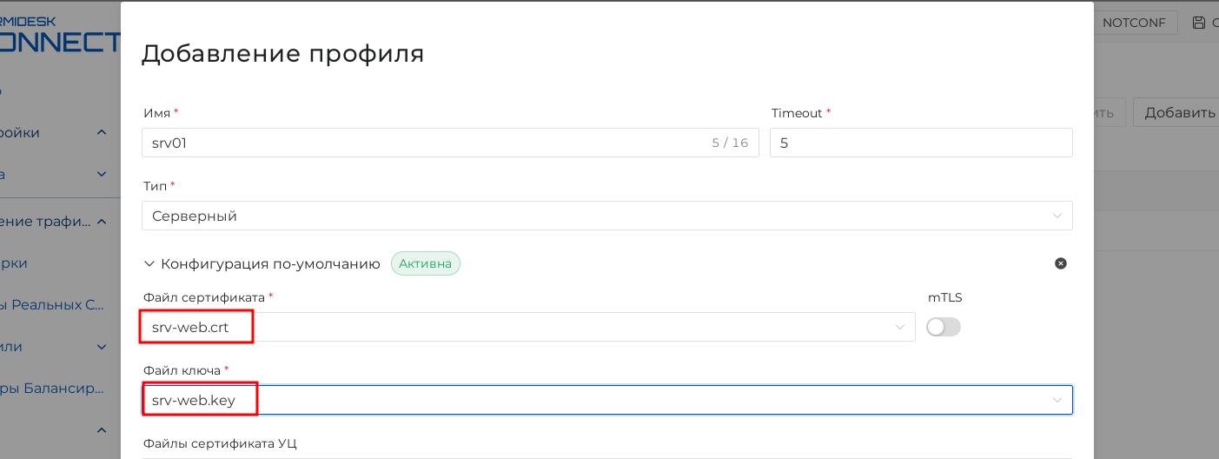Image resolution: width=1219 pixels, height=459 pixels.
Task: Open the sidebar item ending in "Балансир..."
Action: 52,388
